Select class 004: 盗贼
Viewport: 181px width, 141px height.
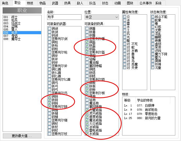22,26
